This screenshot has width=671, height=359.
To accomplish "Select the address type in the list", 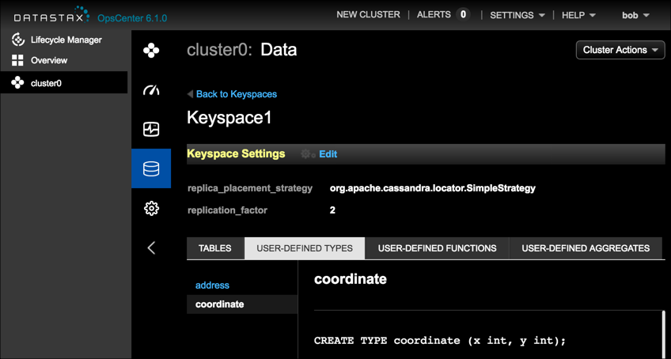I will (212, 285).
